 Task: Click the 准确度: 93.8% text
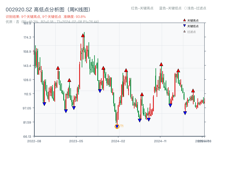pyautogui.click(x=75, y=17)
